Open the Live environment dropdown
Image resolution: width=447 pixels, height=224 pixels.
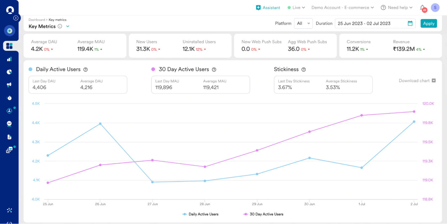click(296, 8)
